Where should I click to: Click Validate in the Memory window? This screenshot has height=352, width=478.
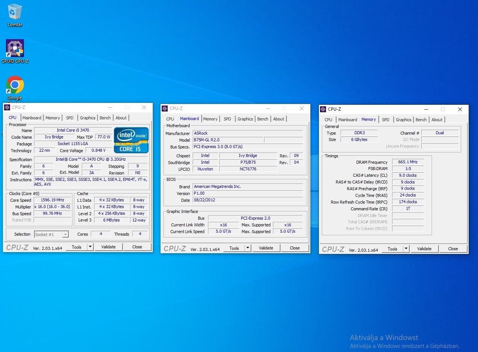tap(424, 249)
